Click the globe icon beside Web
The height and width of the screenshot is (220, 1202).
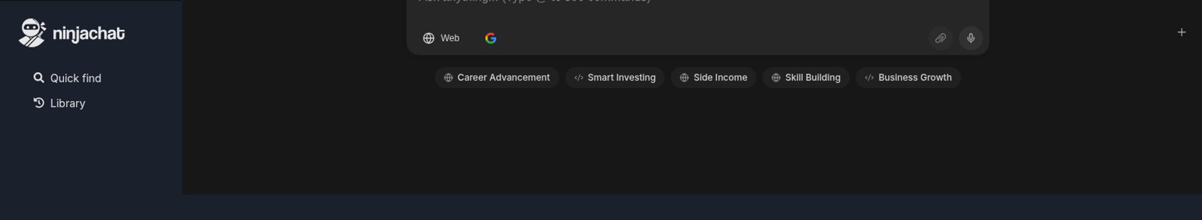coord(428,38)
